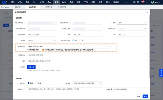Open the 采购 menu in top navigation

57,2
